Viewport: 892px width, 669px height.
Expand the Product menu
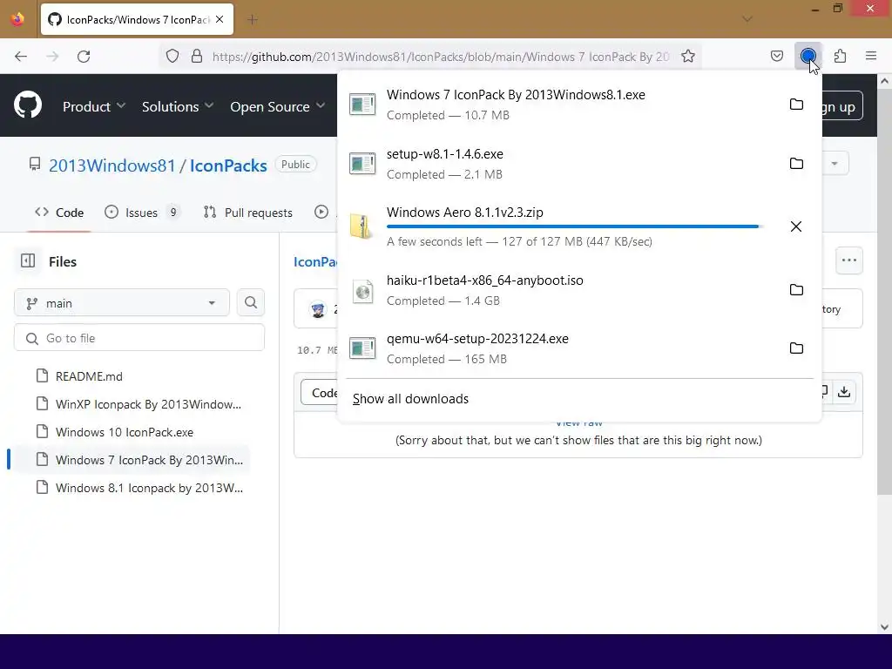tap(94, 106)
